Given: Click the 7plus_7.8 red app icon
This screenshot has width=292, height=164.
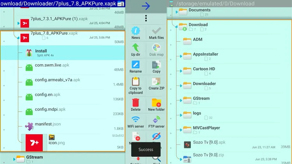Looking at the screenshot, I should (x=25, y=38).
